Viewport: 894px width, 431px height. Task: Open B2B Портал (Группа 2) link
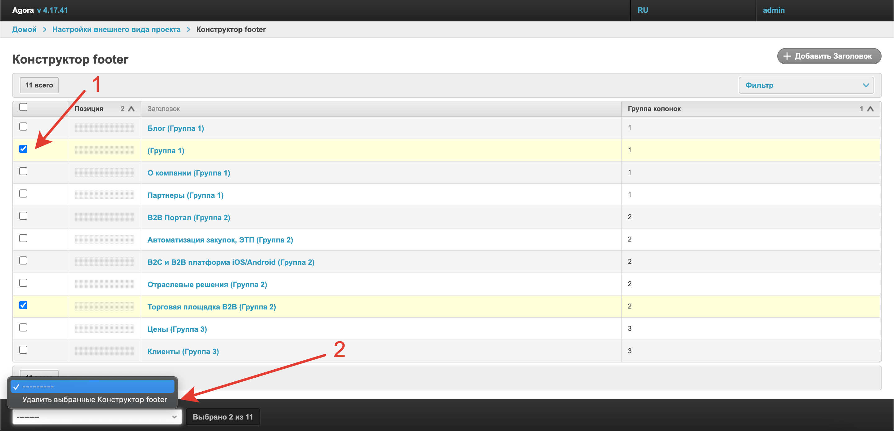pyautogui.click(x=188, y=217)
